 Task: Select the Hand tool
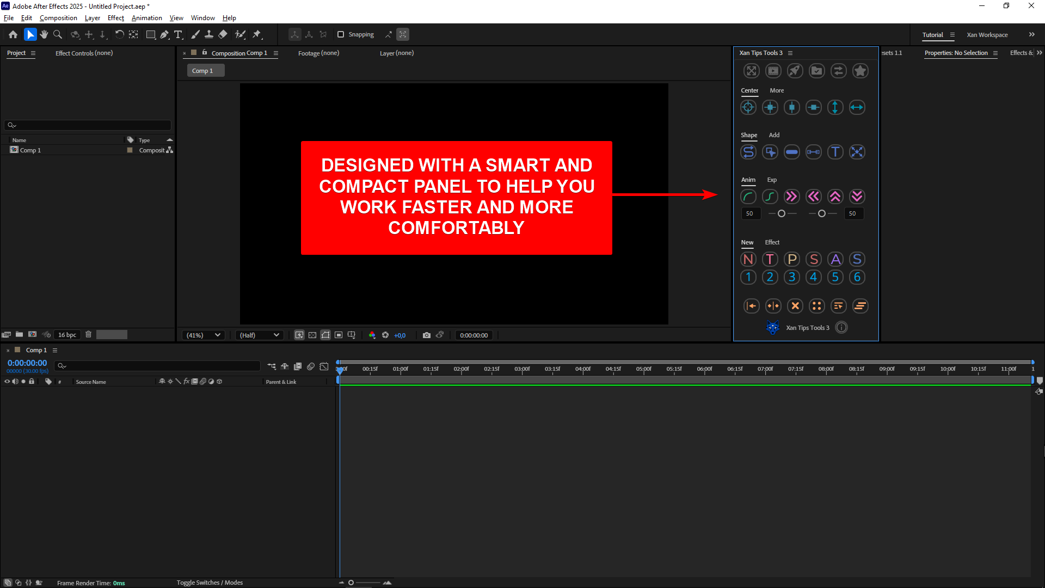coord(44,34)
